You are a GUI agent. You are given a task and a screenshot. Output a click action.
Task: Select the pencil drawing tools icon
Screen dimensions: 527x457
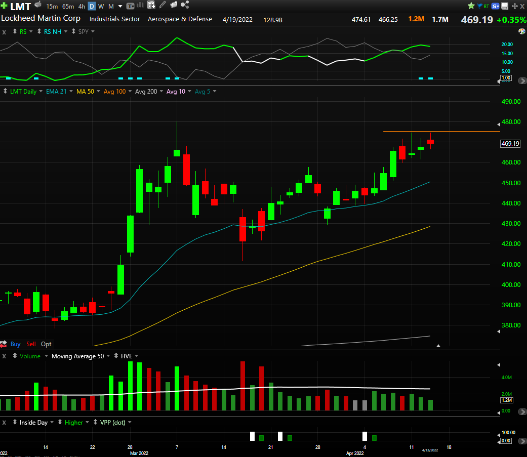click(163, 5)
